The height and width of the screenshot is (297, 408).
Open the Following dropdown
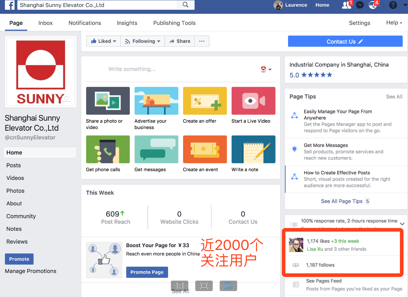[x=143, y=41]
